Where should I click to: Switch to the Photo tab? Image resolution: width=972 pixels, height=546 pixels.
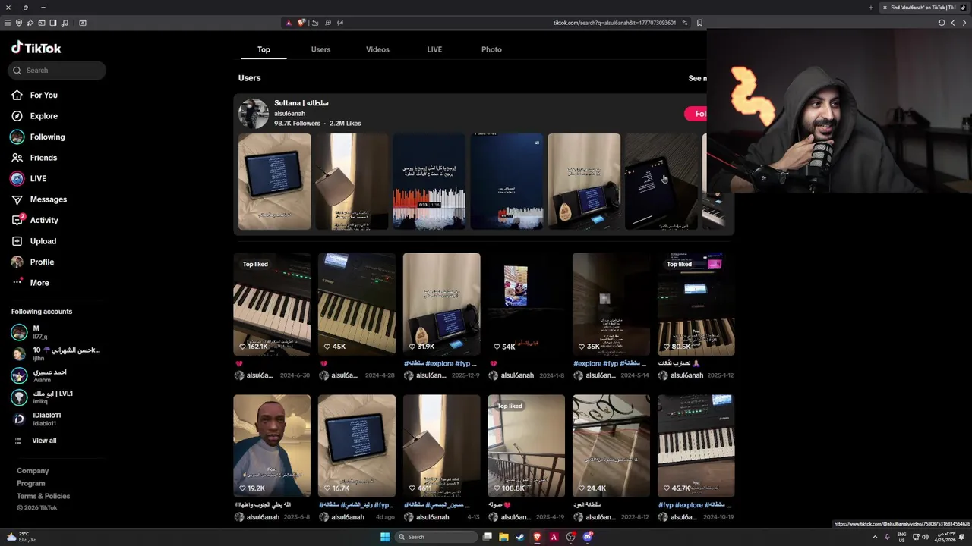tap(491, 49)
